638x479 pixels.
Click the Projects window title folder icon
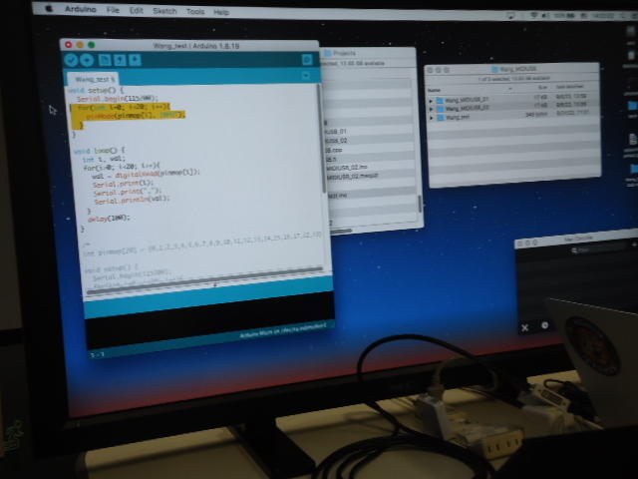pos(328,53)
